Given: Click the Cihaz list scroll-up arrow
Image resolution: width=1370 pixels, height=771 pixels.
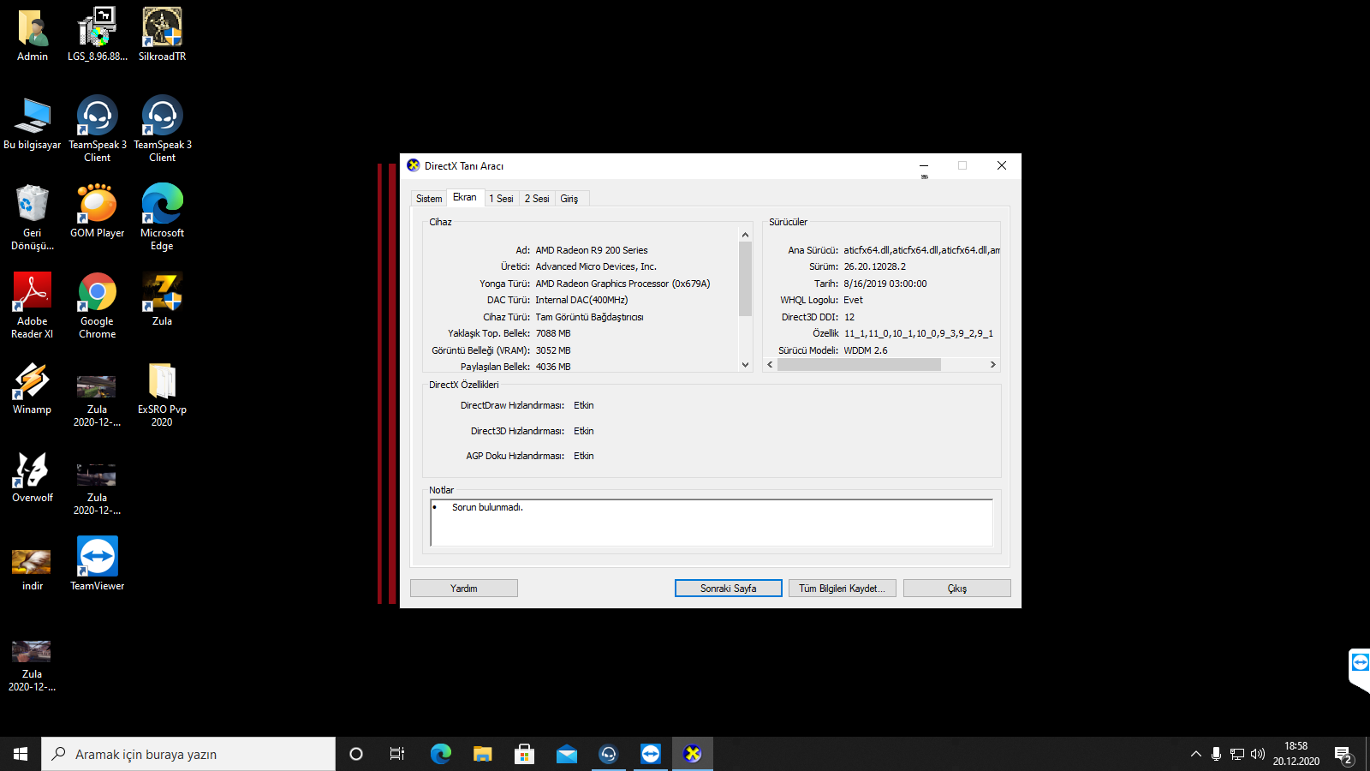Looking at the screenshot, I should [x=745, y=235].
